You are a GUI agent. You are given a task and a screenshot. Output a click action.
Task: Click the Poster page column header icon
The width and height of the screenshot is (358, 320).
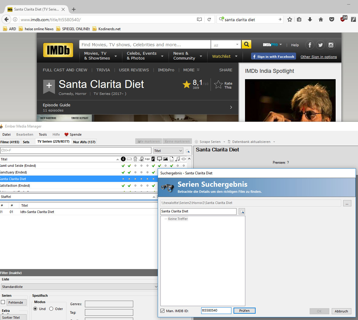pos(172,159)
